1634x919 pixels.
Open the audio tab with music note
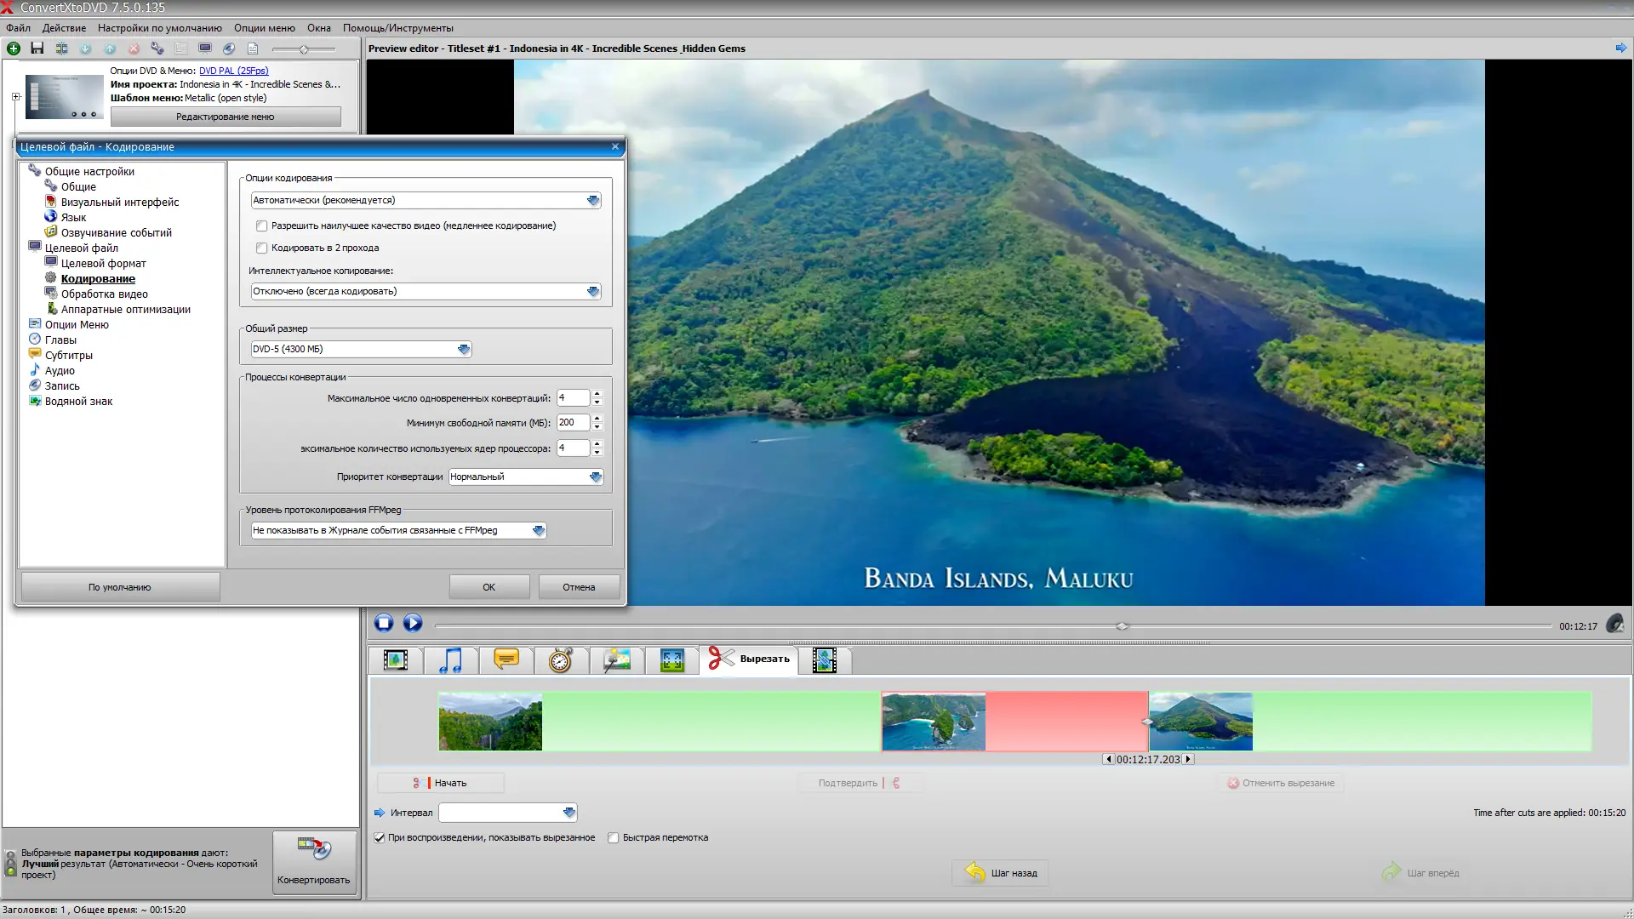point(450,660)
